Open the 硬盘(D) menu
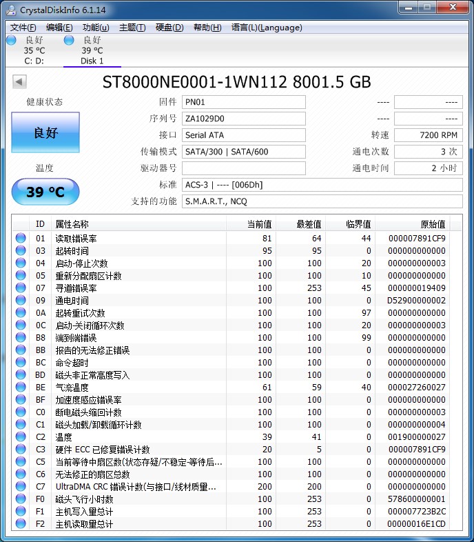This screenshot has width=474, height=542. click(x=169, y=28)
